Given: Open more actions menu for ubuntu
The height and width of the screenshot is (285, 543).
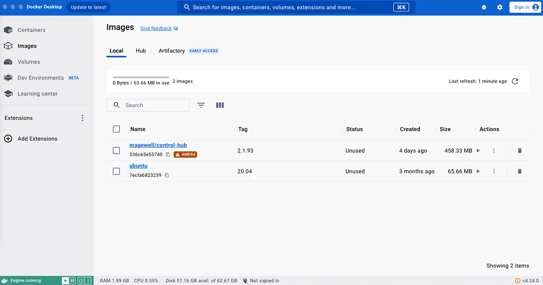Looking at the screenshot, I should [x=494, y=171].
